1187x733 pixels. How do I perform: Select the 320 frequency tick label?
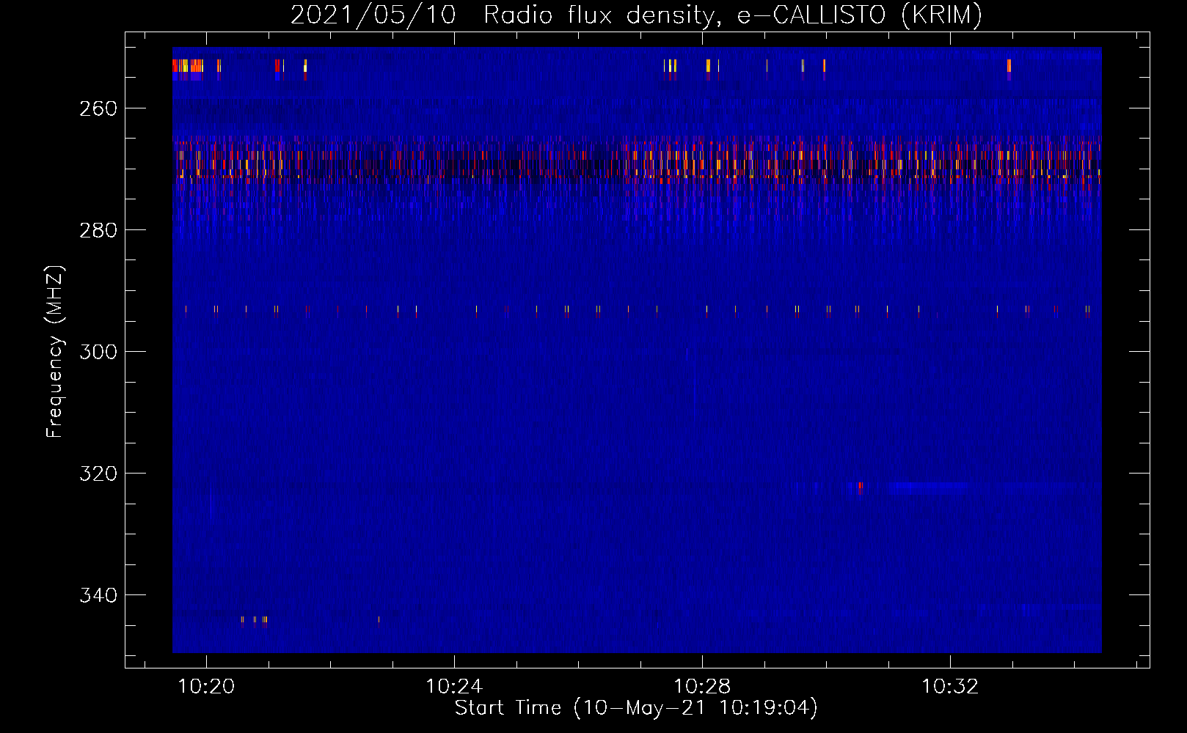click(x=98, y=474)
